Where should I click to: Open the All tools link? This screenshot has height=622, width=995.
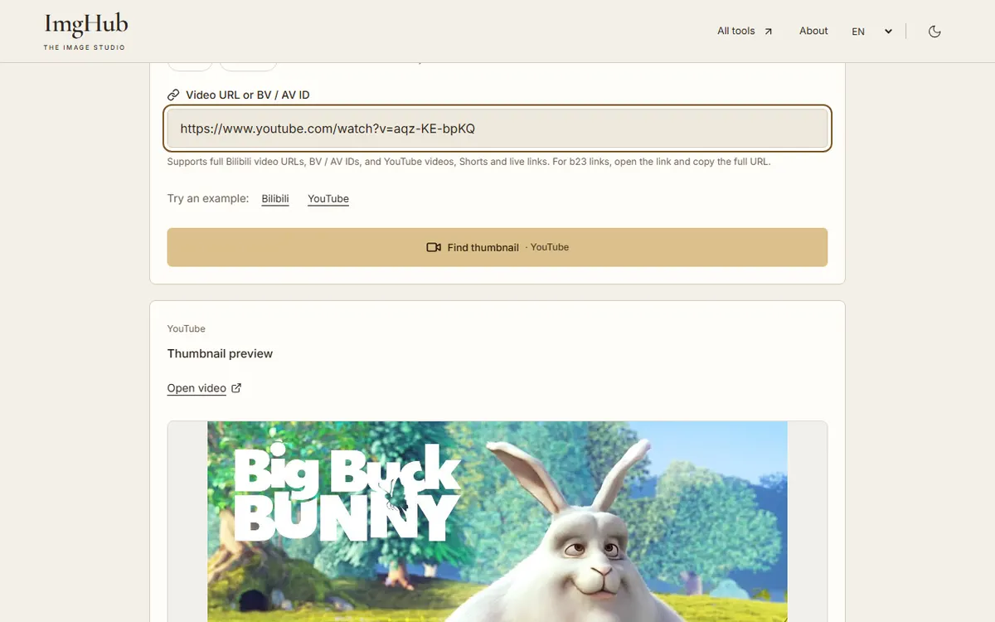pos(745,31)
